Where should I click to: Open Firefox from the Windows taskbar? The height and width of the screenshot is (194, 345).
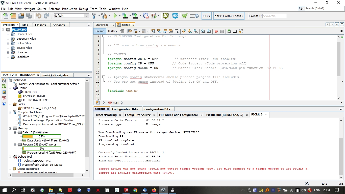coord(154,190)
